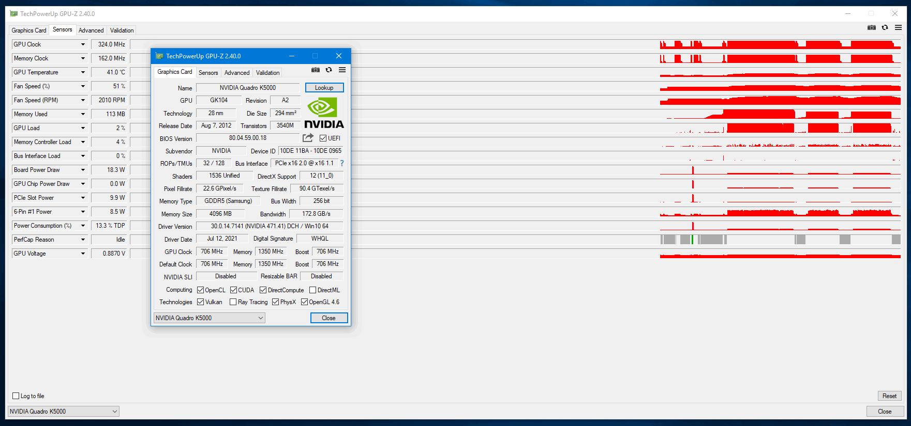
Task: Click the BIOS Version field 80.04.59.00.18
Action: point(248,138)
